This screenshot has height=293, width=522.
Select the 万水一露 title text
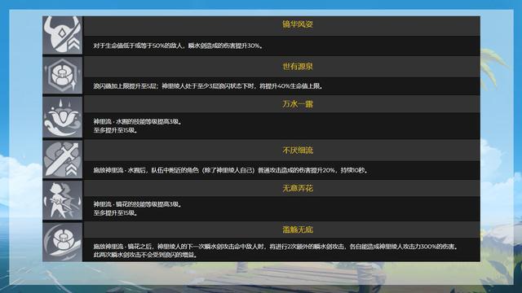click(298, 104)
